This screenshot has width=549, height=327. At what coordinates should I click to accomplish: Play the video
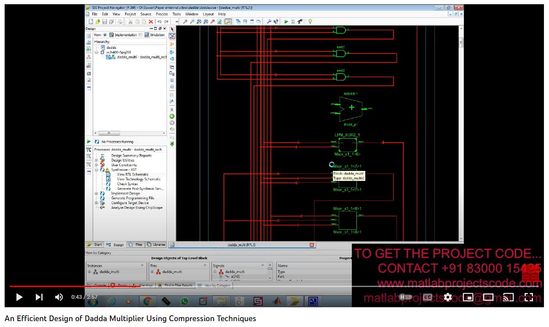coord(19,297)
